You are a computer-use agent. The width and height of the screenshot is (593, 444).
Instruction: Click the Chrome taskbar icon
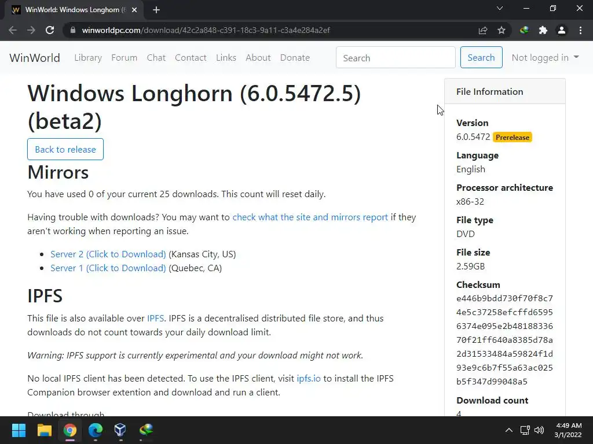(x=70, y=430)
